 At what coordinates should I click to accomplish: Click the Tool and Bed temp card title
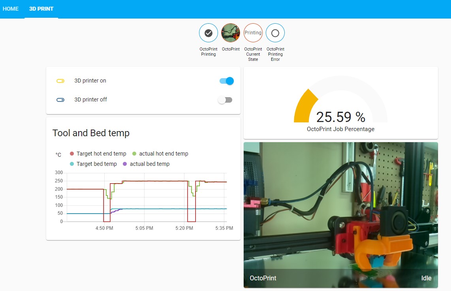[x=91, y=133]
